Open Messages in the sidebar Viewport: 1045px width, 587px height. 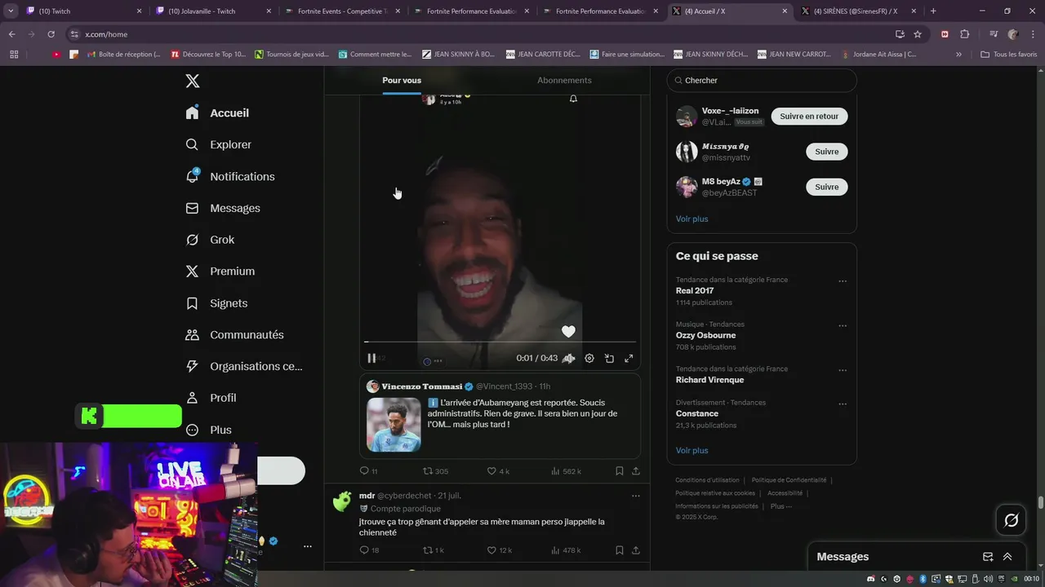click(223, 208)
